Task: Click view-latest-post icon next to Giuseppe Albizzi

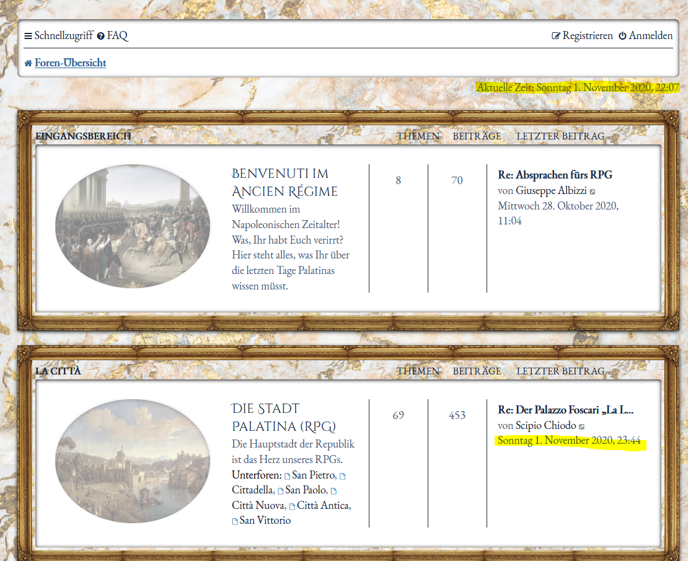Action: coord(592,192)
